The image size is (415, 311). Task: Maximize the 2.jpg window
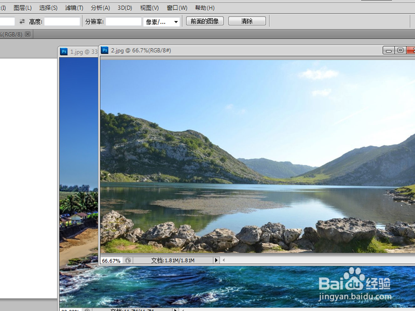point(400,50)
